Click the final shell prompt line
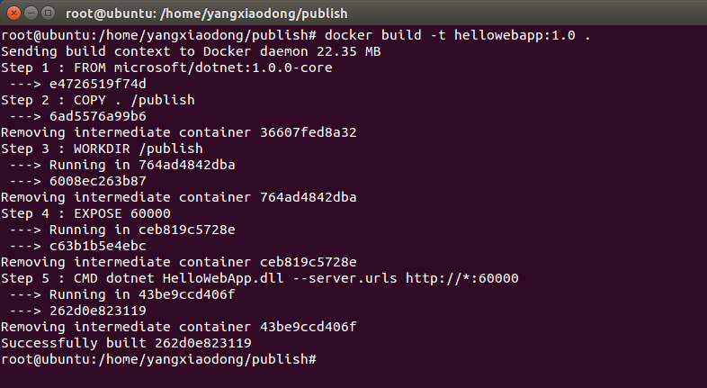Viewport: 707px width, 388px height. pos(158,359)
